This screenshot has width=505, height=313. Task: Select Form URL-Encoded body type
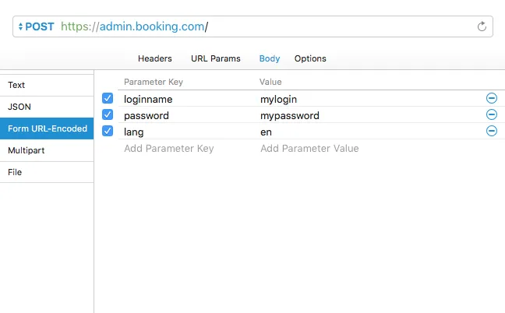point(47,128)
